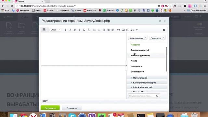208x117 pixels.
Task: Apply strikethrough formatting in editor toolbar
Action: click(x=79, y=30)
